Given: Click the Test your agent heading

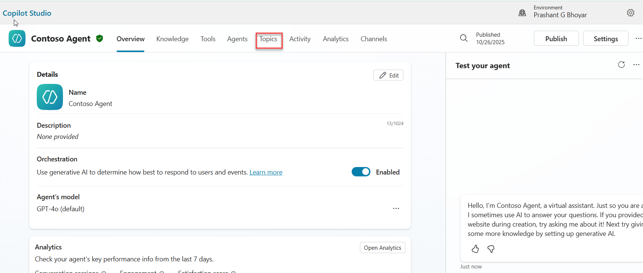Looking at the screenshot, I should [x=483, y=66].
